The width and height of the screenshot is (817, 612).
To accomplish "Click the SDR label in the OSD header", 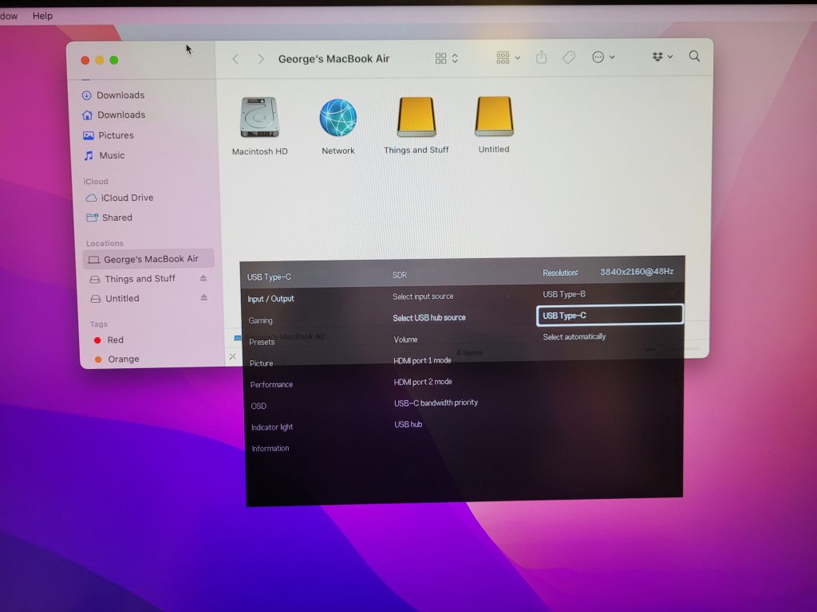I will click(400, 275).
